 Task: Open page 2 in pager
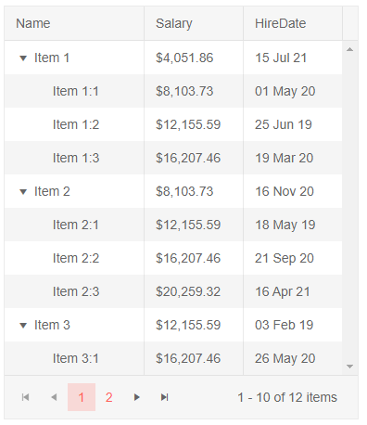click(x=109, y=397)
